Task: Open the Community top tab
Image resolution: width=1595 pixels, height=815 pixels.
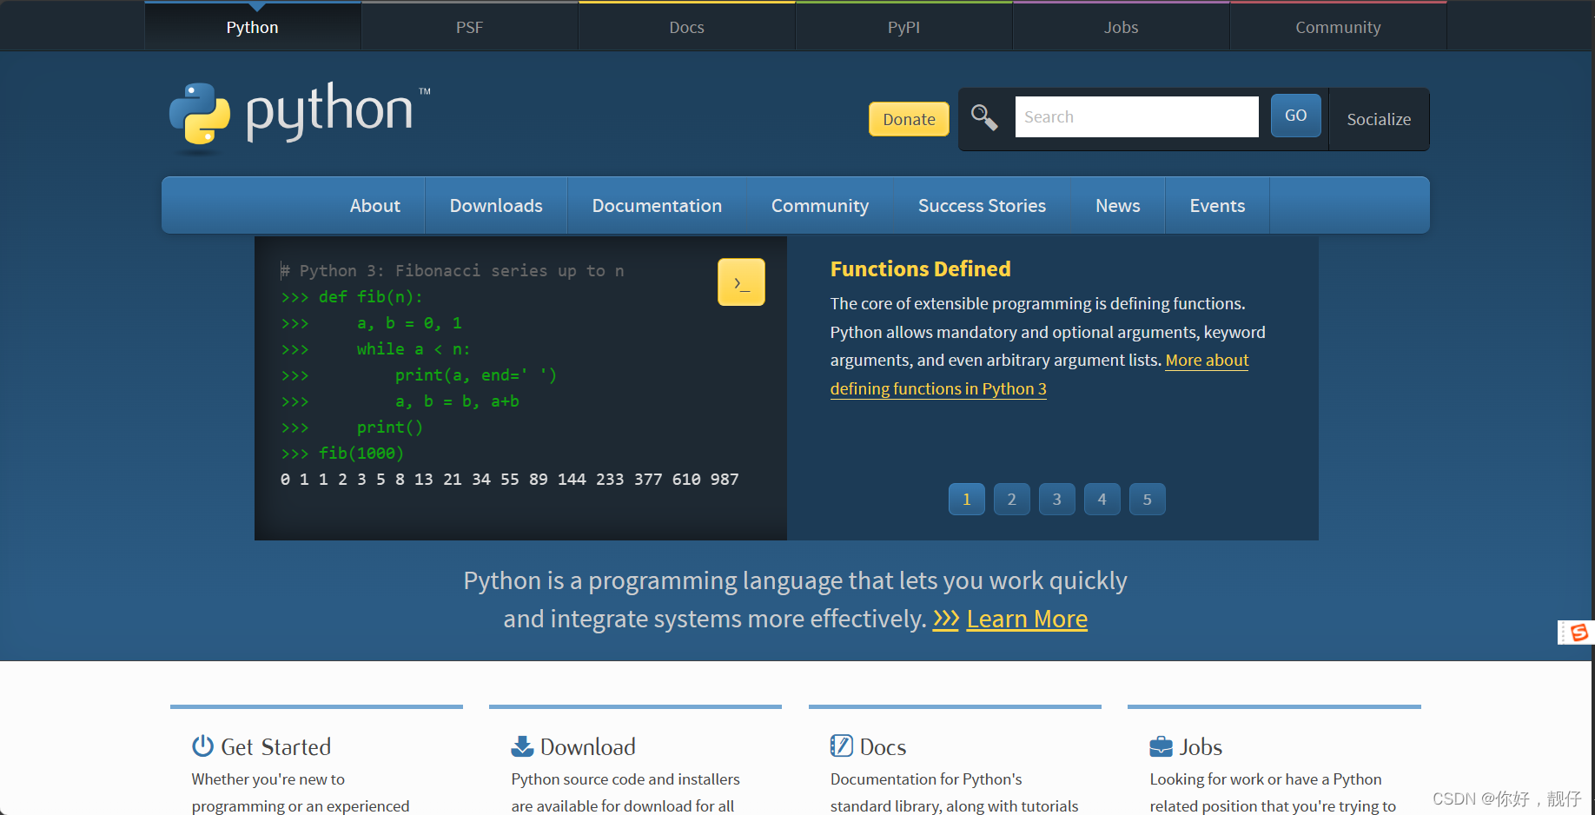Action: pos(1339,27)
